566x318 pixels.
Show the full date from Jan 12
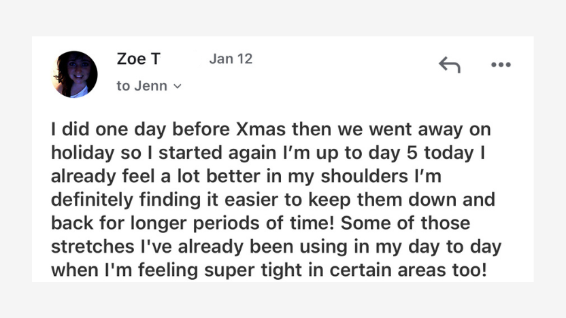(231, 58)
